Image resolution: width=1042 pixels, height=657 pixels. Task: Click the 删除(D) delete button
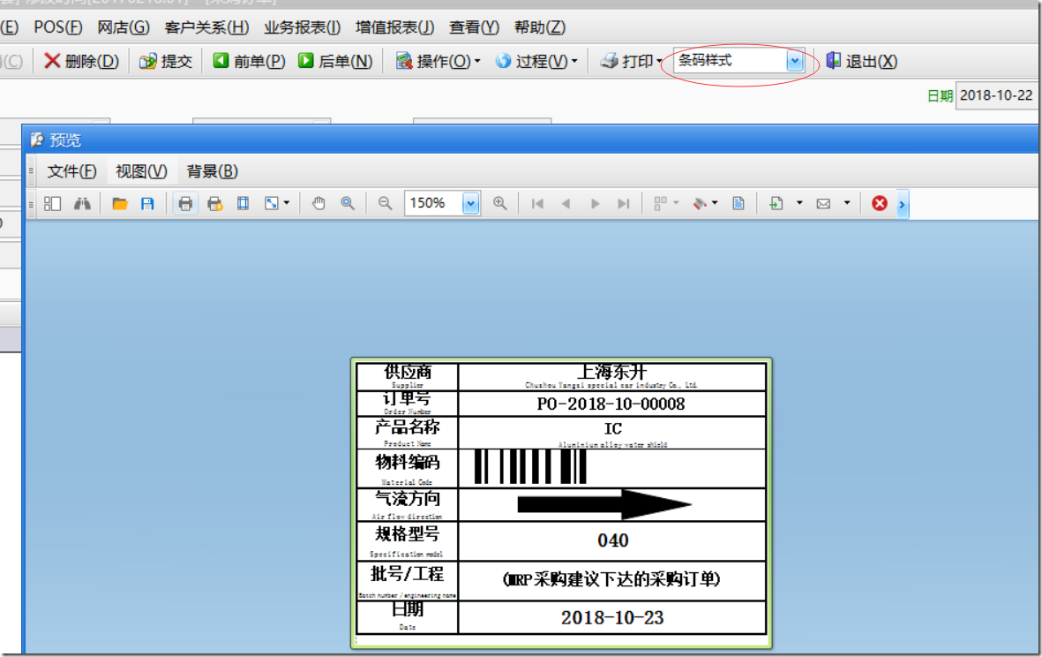coord(81,61)
